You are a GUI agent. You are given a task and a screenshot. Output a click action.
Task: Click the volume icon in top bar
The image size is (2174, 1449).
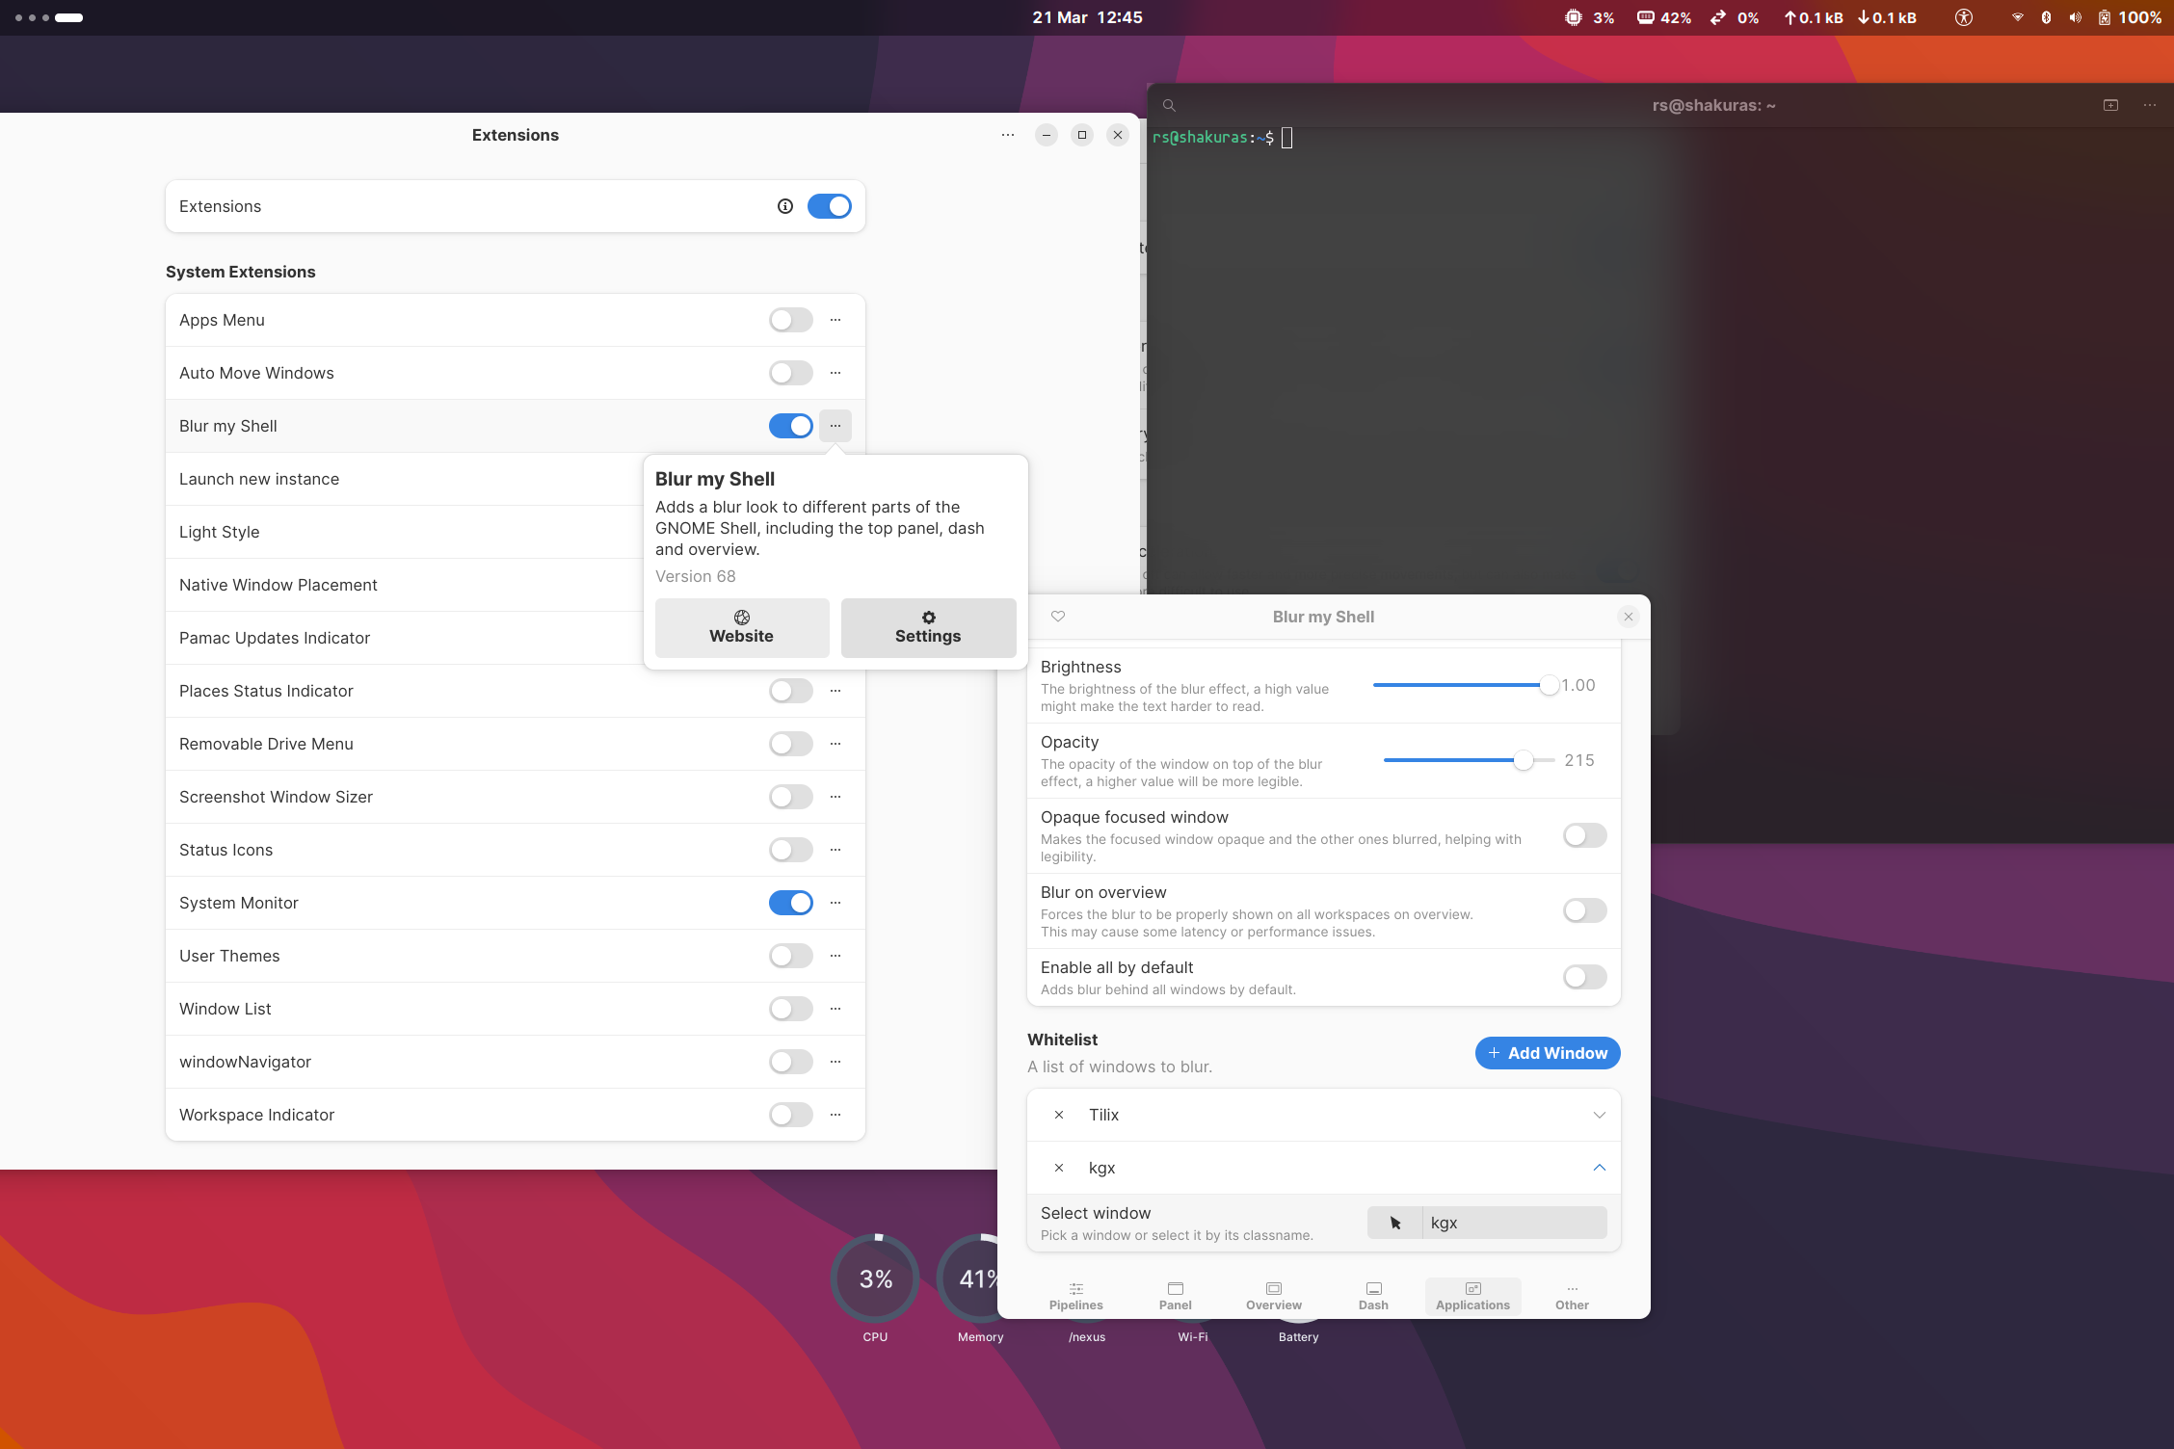[x=2075, y=17]
